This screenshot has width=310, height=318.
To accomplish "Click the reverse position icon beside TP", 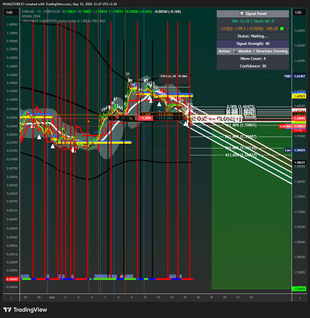I will pyautogui.click(x=112, y=118).
